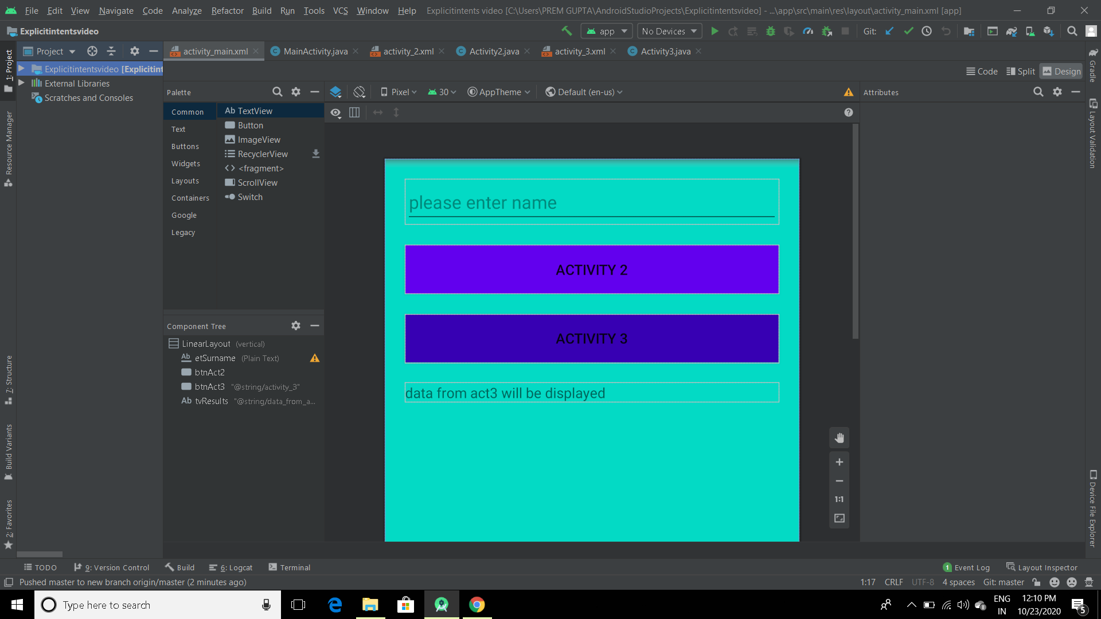This screenshot has height=619, width=1101.
Task: Set design zoom to 1:1
Action: (839, 499)
